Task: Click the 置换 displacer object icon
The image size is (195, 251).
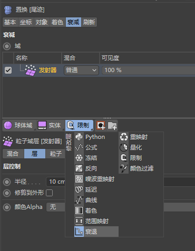Action: pyautogui.click(x=8, y=10)
